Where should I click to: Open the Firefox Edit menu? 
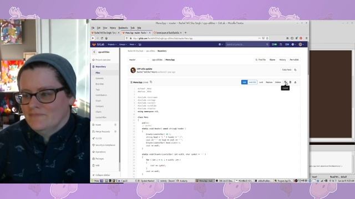[x=99, y=28]
